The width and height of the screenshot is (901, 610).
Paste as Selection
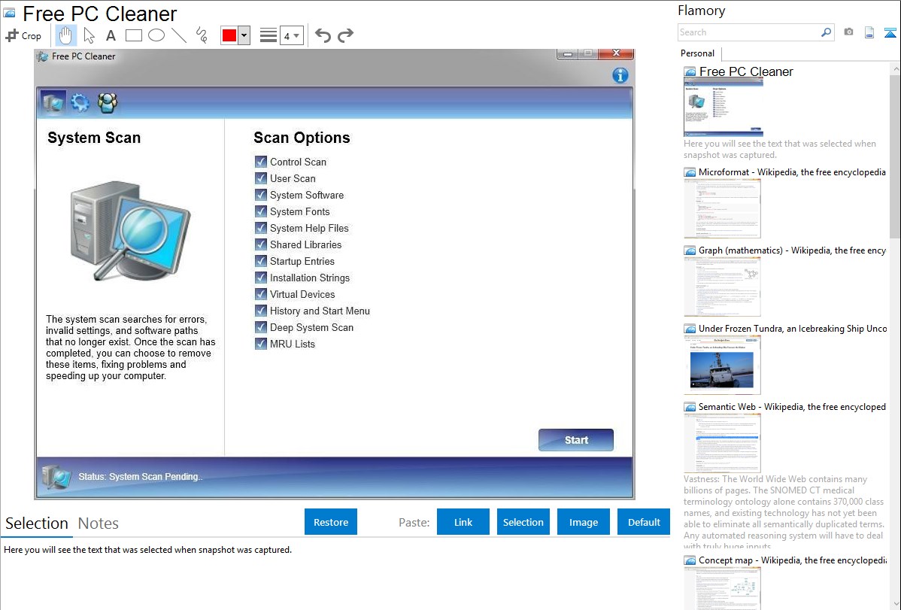[x=523, y=522]
